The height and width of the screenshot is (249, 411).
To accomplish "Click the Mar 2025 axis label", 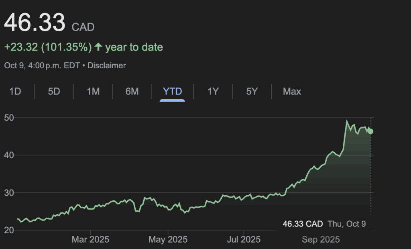I will pos(91,240).
